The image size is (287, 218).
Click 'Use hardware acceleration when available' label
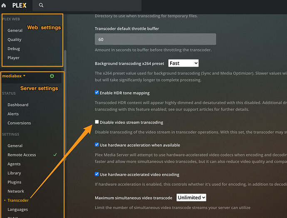[140, 145]
